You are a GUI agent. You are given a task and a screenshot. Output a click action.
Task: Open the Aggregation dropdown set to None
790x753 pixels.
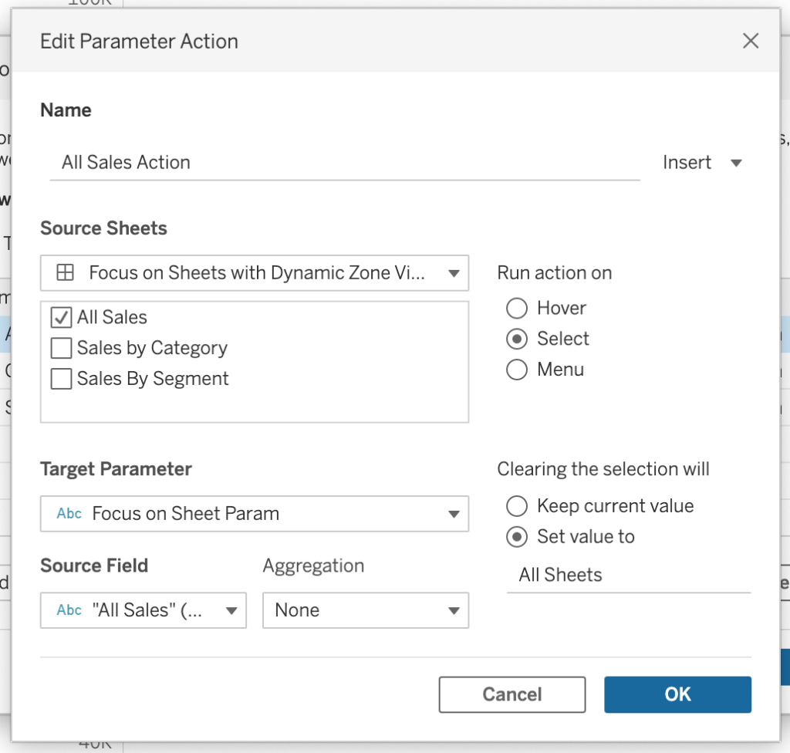point(453,610)
